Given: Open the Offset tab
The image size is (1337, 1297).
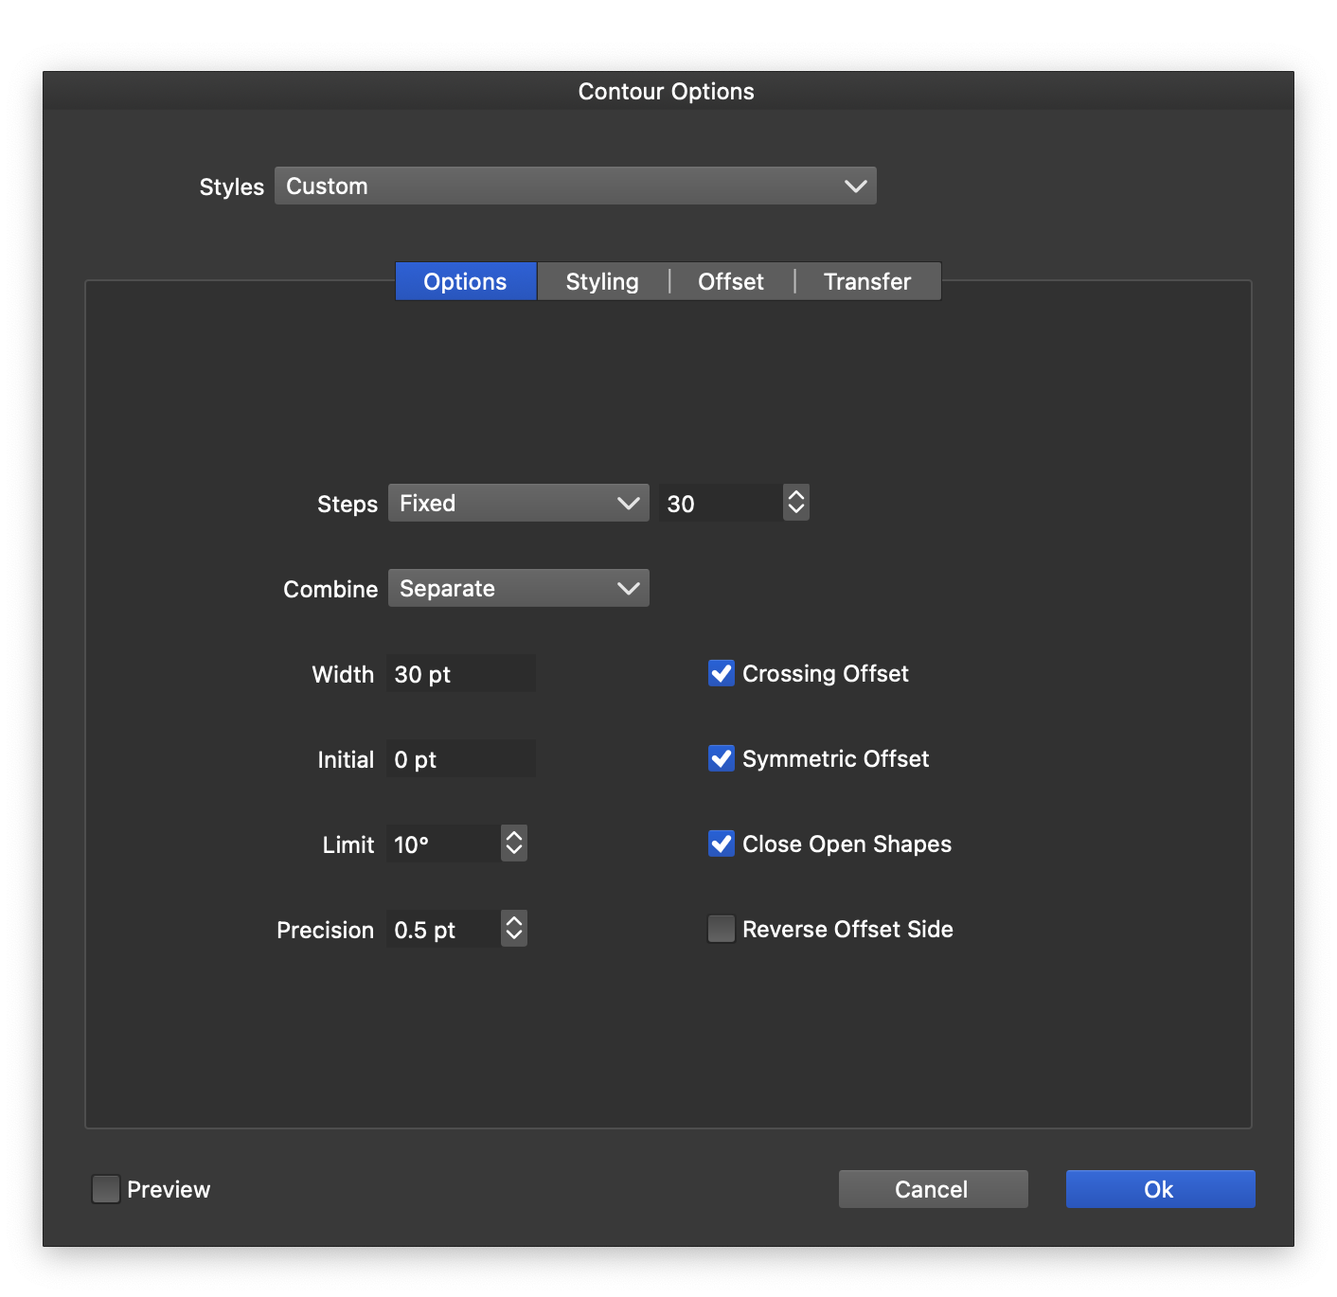Looking at the screenshot, I should click(x=730, y=281).
